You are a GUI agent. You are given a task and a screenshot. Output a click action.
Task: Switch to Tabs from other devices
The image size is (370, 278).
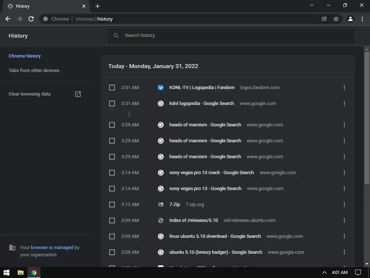coord(34,71)
